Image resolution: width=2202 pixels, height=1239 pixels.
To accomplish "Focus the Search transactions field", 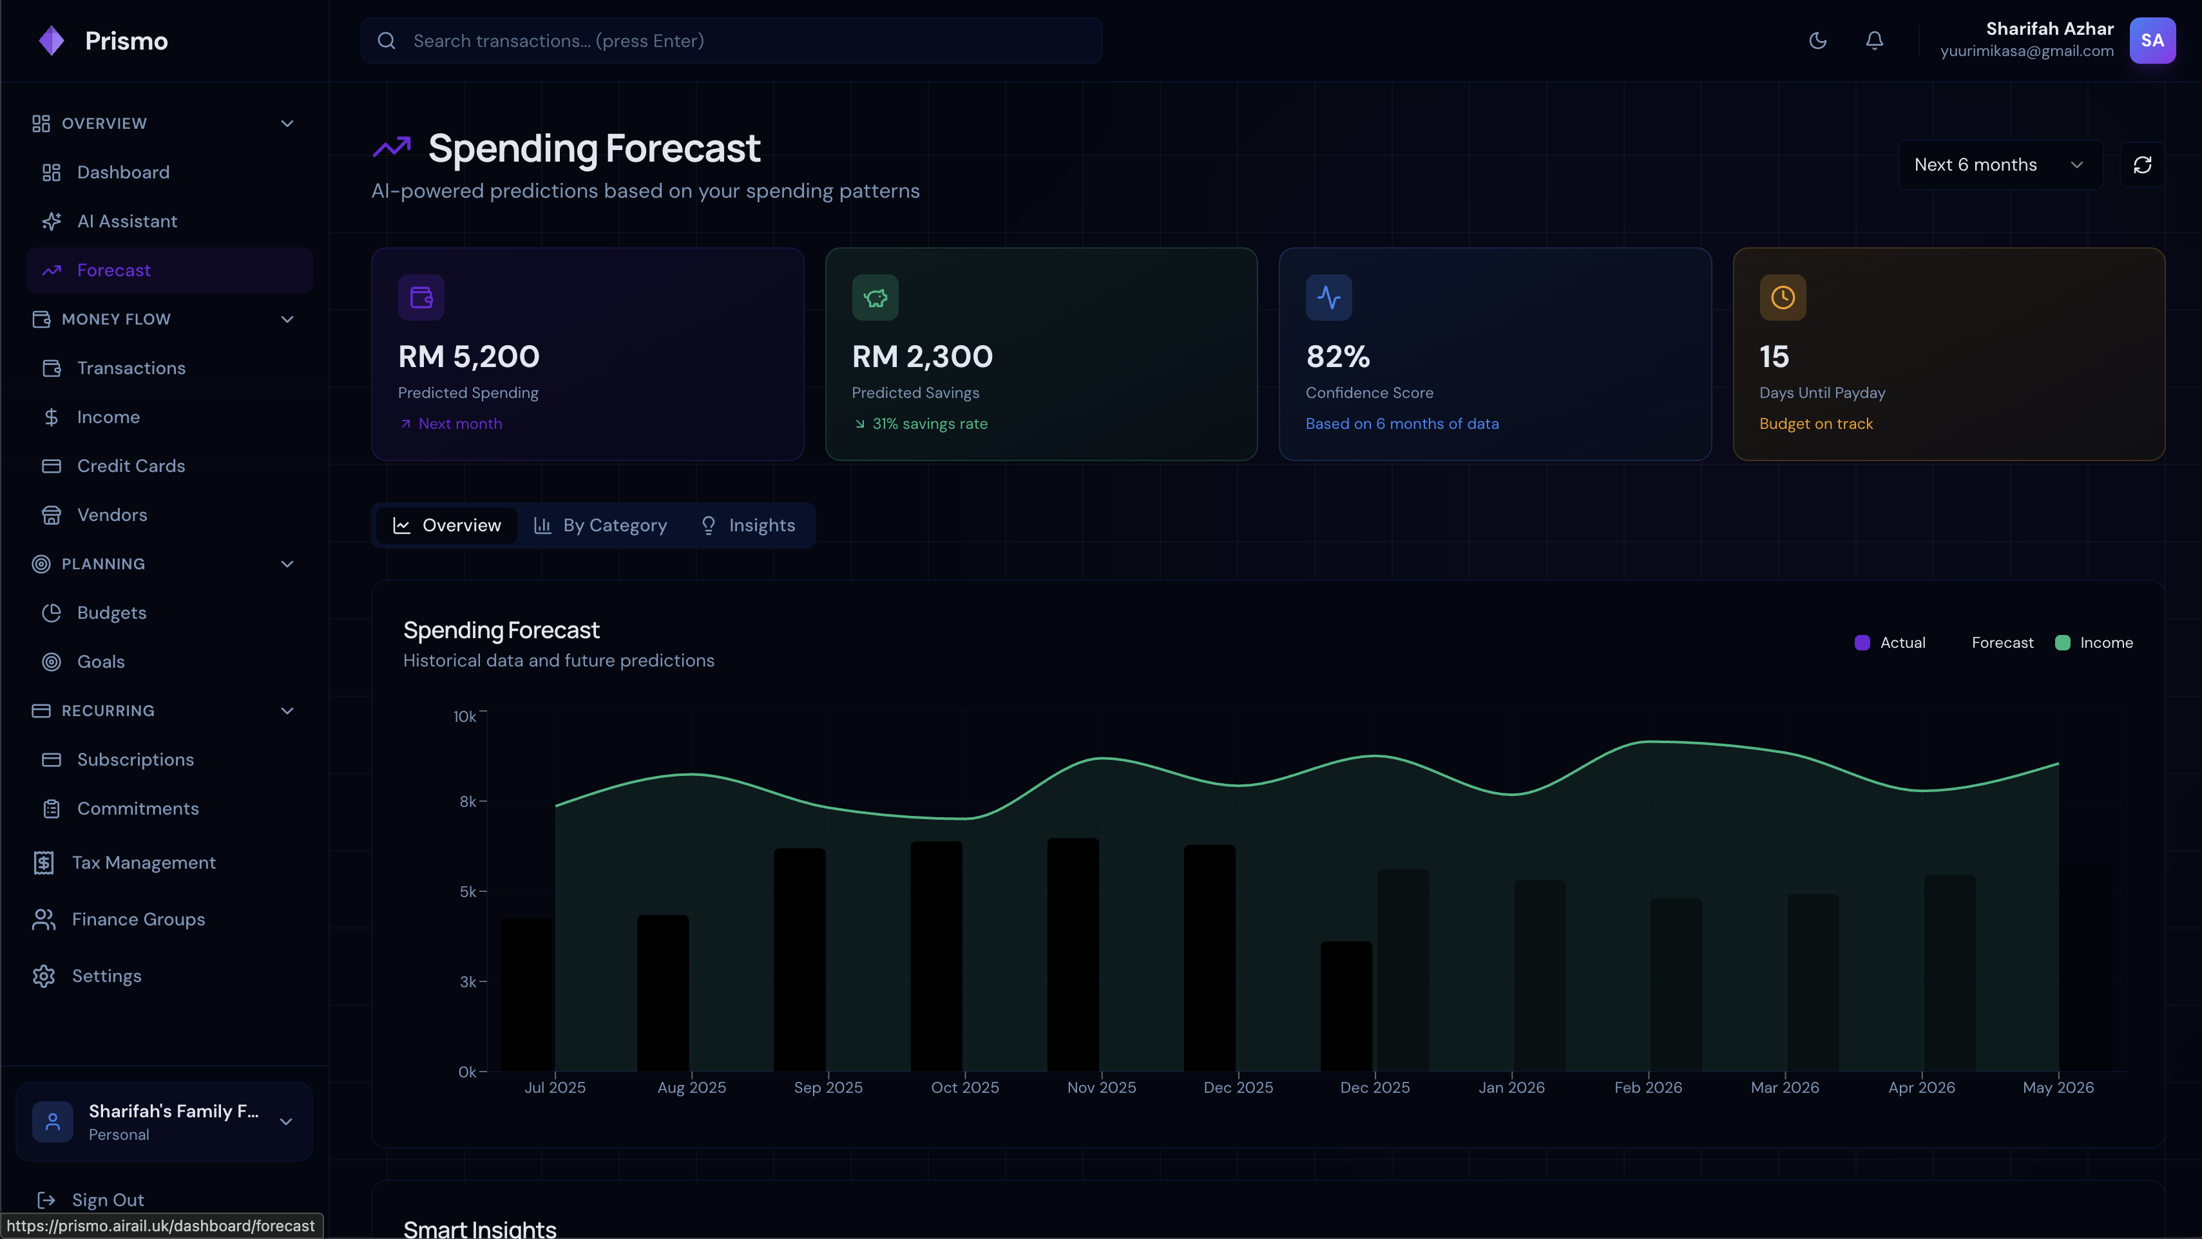I will pyautogui.click(x=731, y=41).
